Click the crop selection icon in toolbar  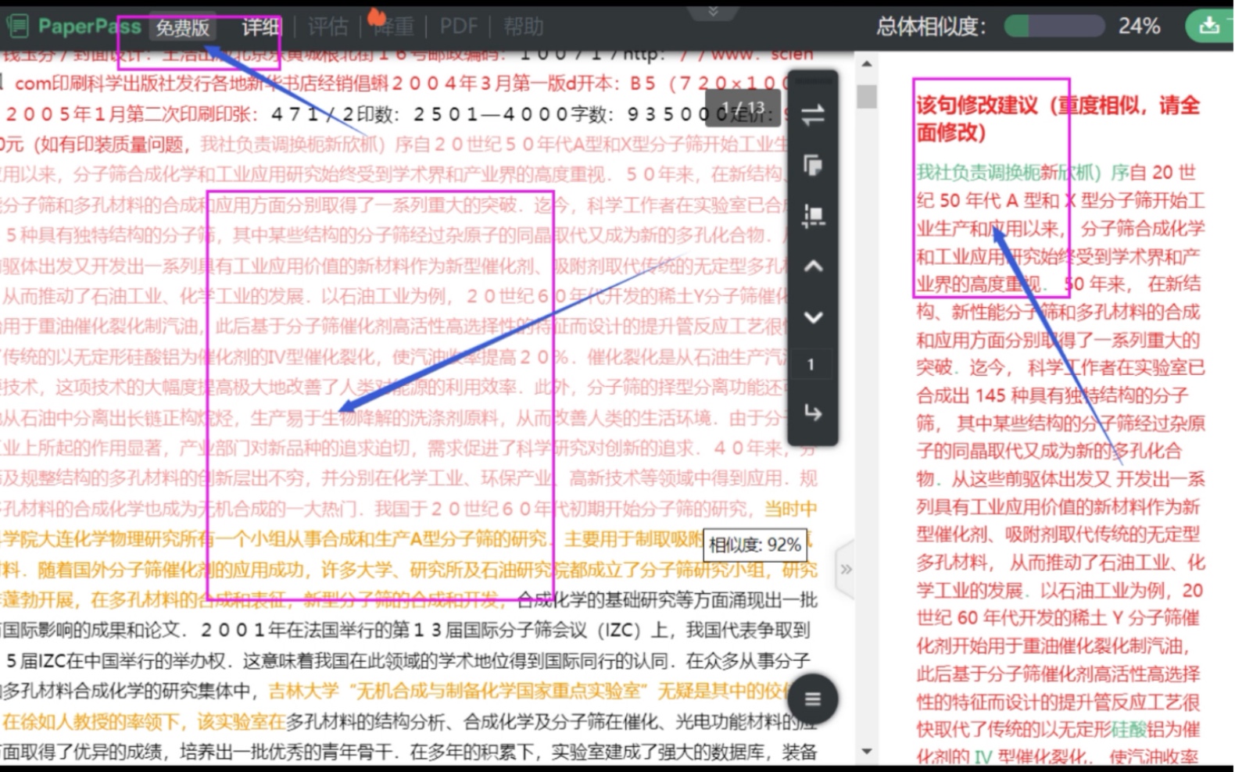tap(813, 216)
